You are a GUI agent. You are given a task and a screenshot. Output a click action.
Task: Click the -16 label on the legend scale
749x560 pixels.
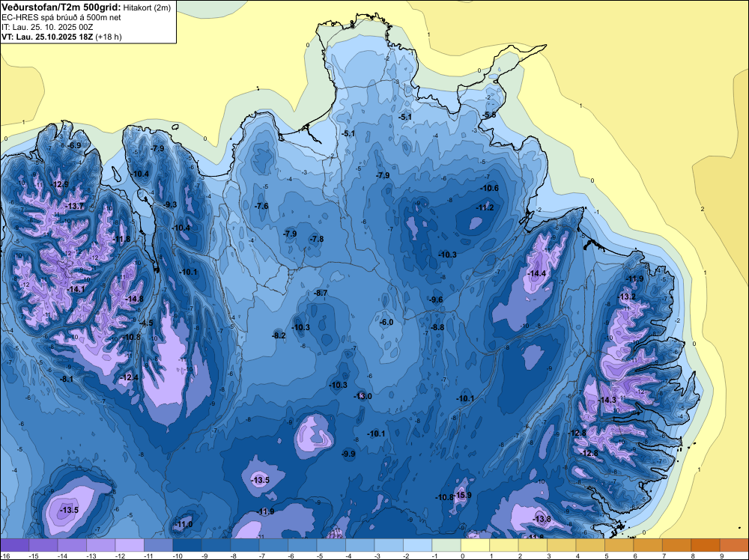(x=4, y=556)
